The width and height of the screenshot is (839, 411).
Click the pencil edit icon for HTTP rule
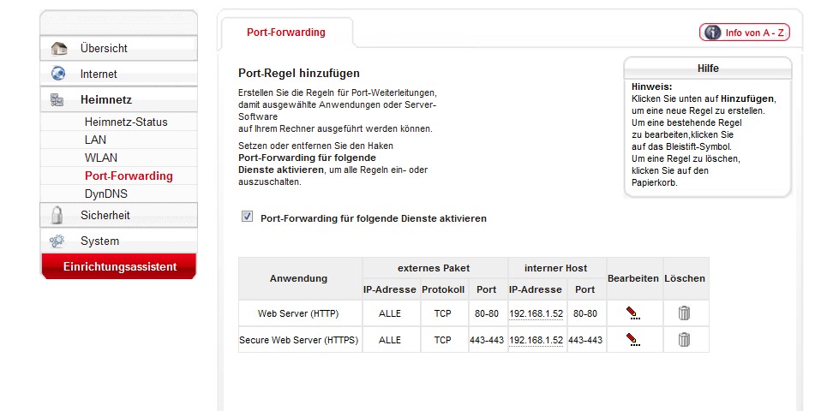632,313
